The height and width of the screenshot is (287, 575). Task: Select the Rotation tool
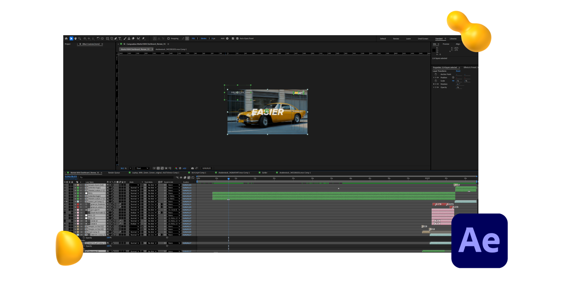tap(98, 39)
